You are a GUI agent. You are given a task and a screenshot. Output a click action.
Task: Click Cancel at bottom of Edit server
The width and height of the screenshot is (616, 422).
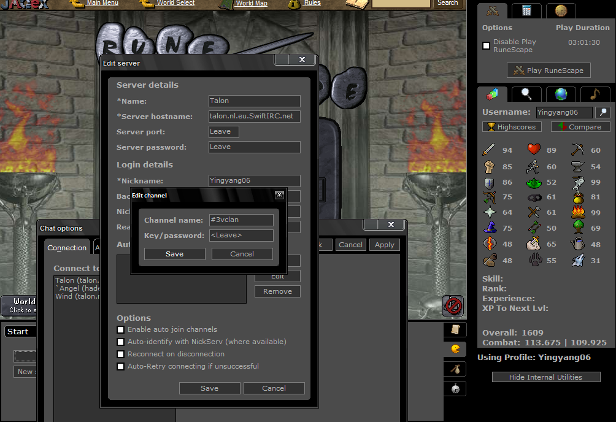pyautogui.click(x=274, y=388)
